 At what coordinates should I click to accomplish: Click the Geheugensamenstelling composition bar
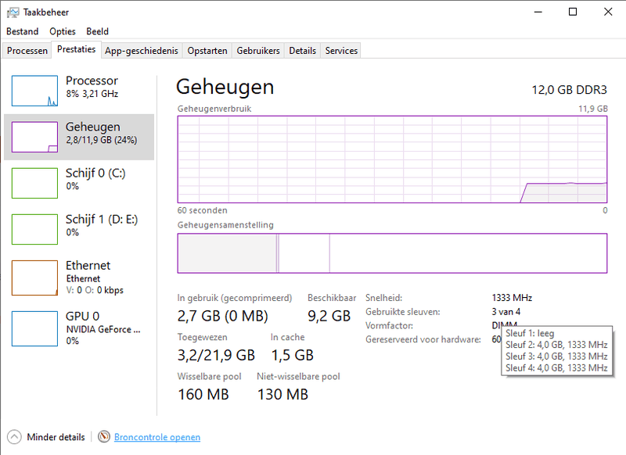point(392,253)
